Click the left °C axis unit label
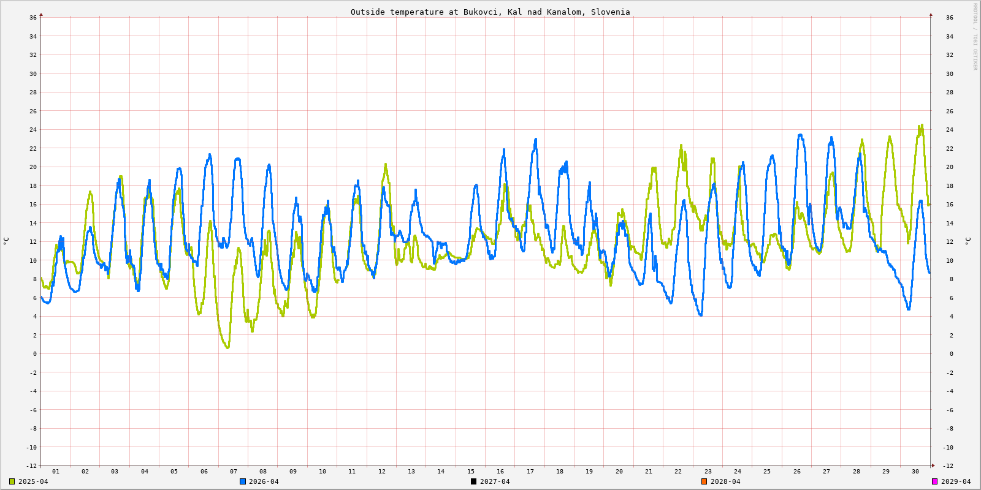This screenshot has height=490, width=981. 6,241
